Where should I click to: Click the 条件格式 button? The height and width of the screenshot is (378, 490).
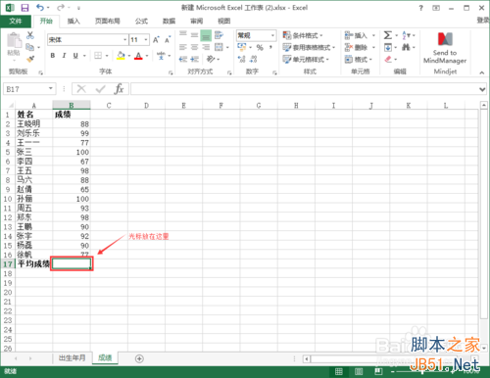click(x=303, y=35)
